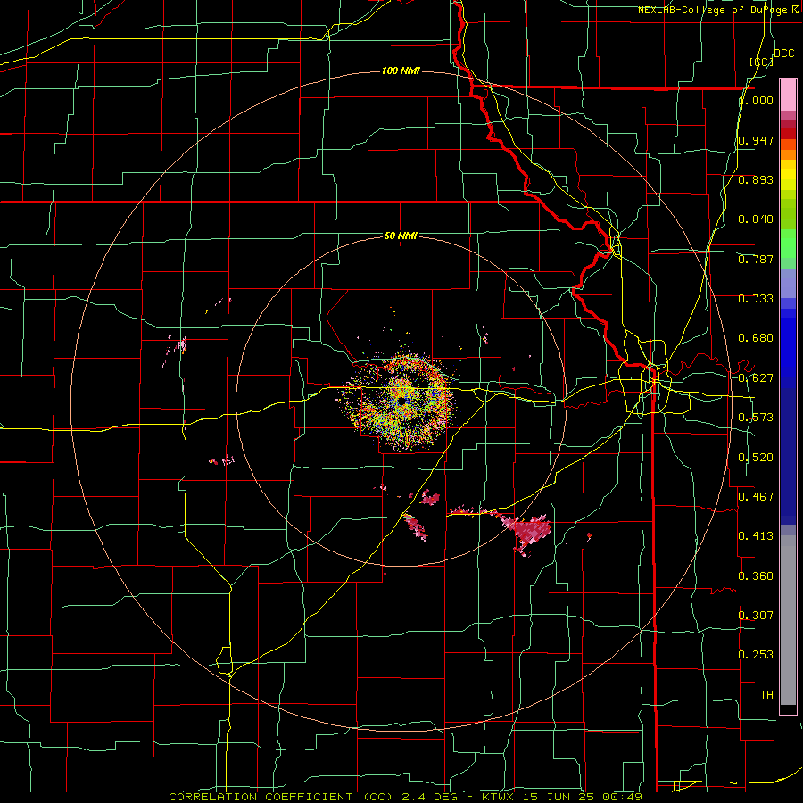
Task: Click the CORRELATION COEFFICIENT (CC) title text
Action: click(281, 797)
